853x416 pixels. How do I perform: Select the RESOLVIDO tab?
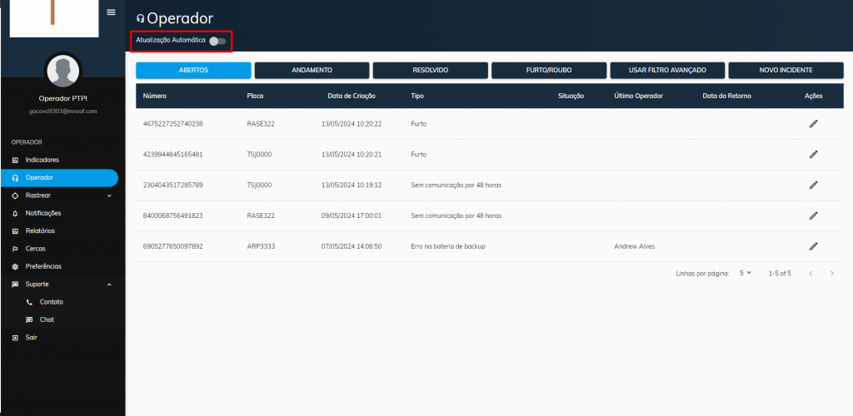click(x=431, y=71)
